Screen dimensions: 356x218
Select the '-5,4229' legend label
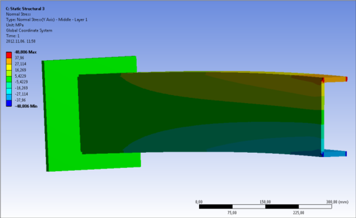coord(21,82)
